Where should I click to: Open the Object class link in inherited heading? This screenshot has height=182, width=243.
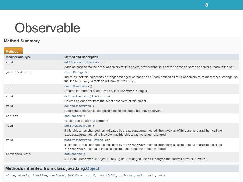coord(93,168)
